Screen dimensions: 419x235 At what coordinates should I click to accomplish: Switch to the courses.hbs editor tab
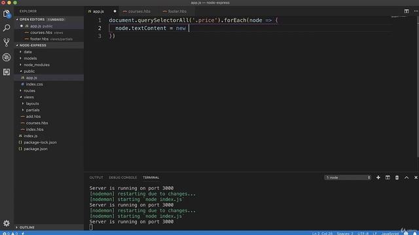pyautogui.click(x=139, y=11)
